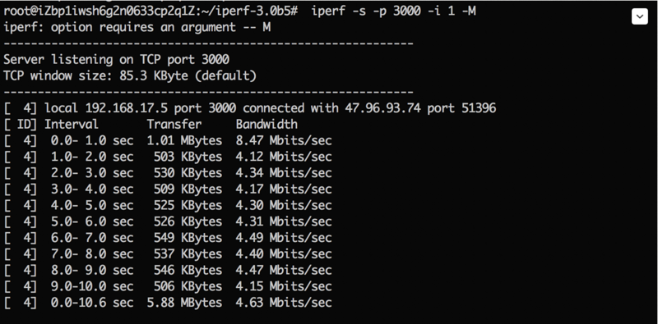Click the Bandwidth column header
The image size is (658, 324).
click(x=266, y=125)
